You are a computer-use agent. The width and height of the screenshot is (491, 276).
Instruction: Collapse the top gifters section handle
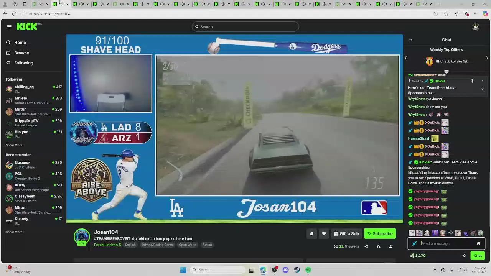tap(447, 71)
